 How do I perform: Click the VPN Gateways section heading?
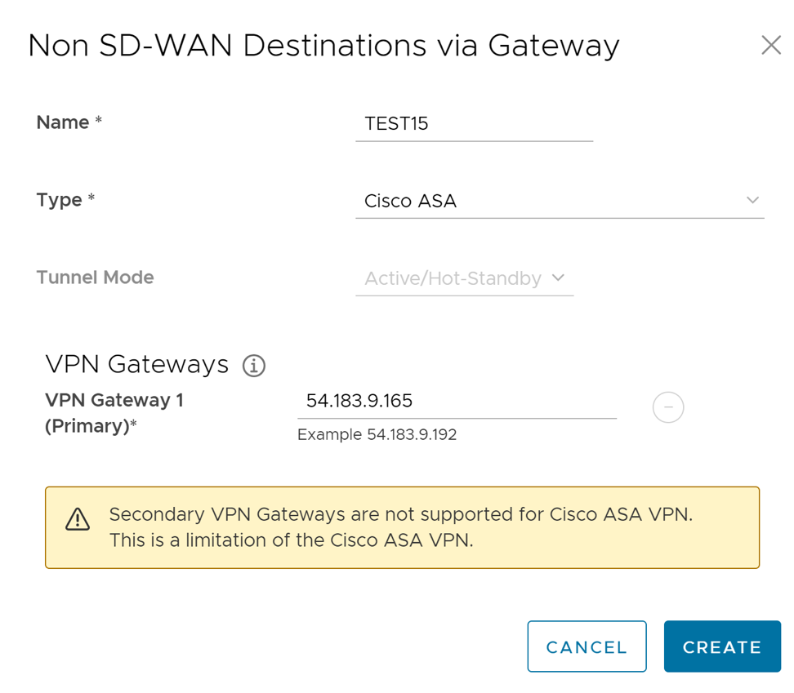pyautogui.click(x=137, y=364)
